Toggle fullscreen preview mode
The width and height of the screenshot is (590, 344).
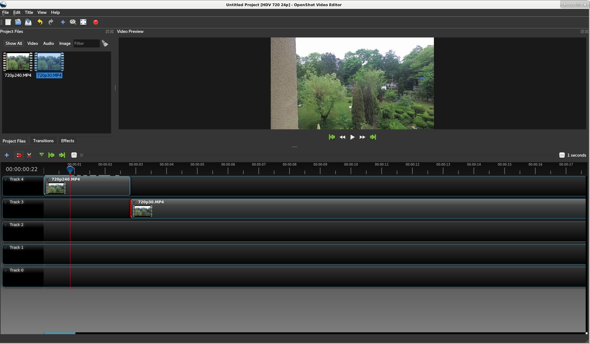83,22
